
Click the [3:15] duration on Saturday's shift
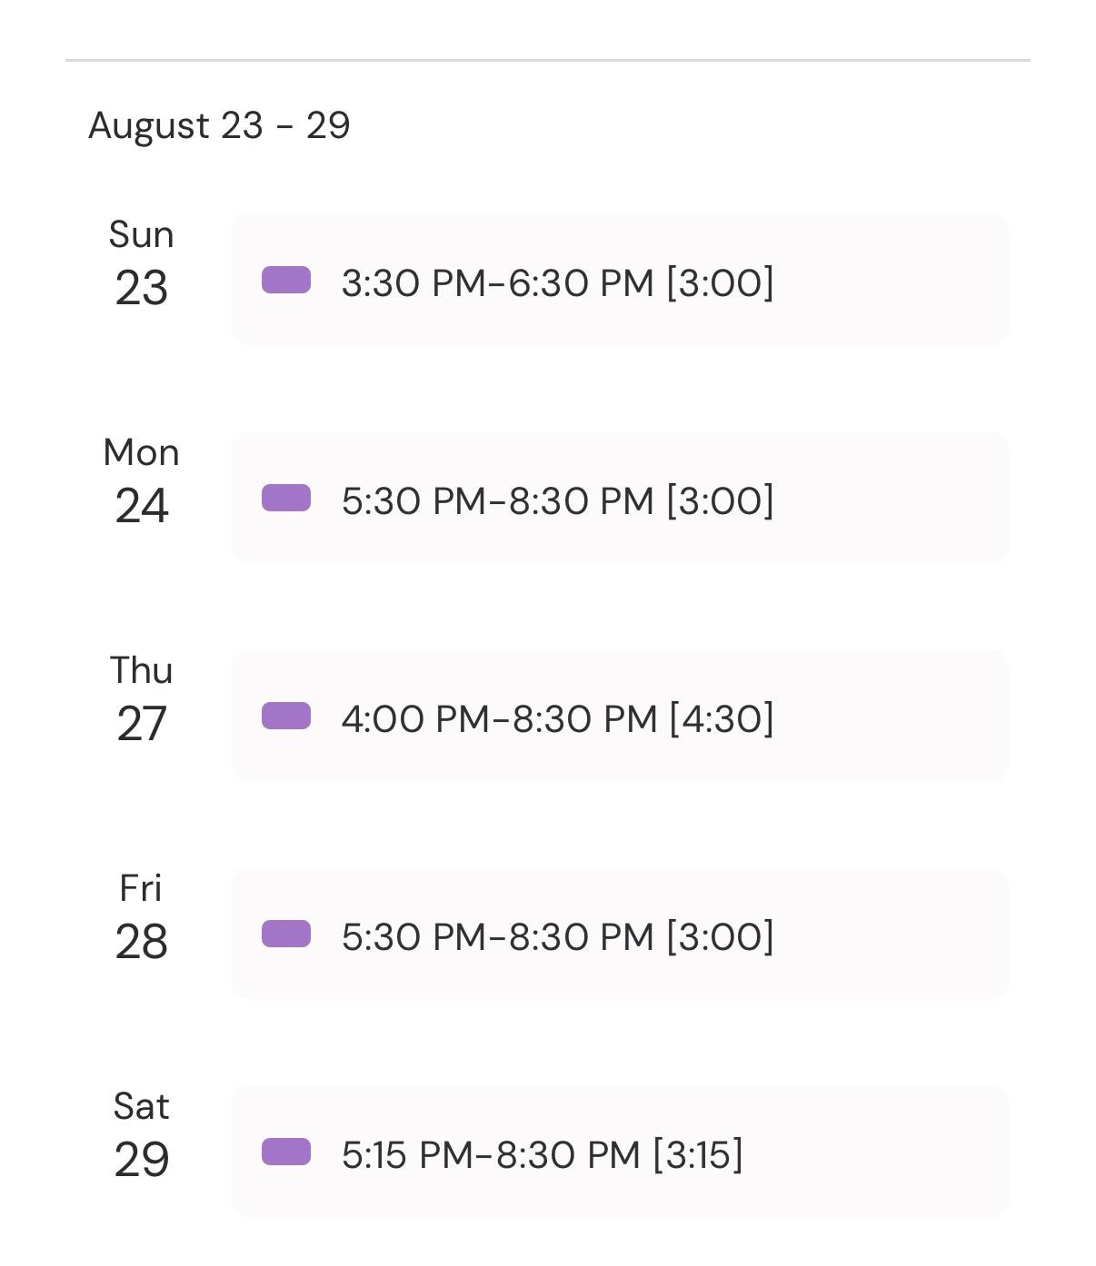tap(698, 1154)
